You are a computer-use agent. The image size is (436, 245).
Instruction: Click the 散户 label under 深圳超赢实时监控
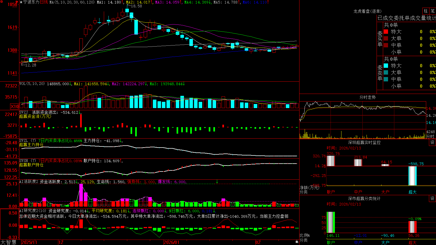point(331,192)
